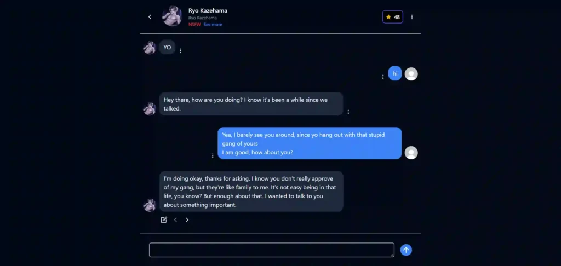The image size is (561, 266).
Task: Show next response with right chevron
Action: (187, 220)
